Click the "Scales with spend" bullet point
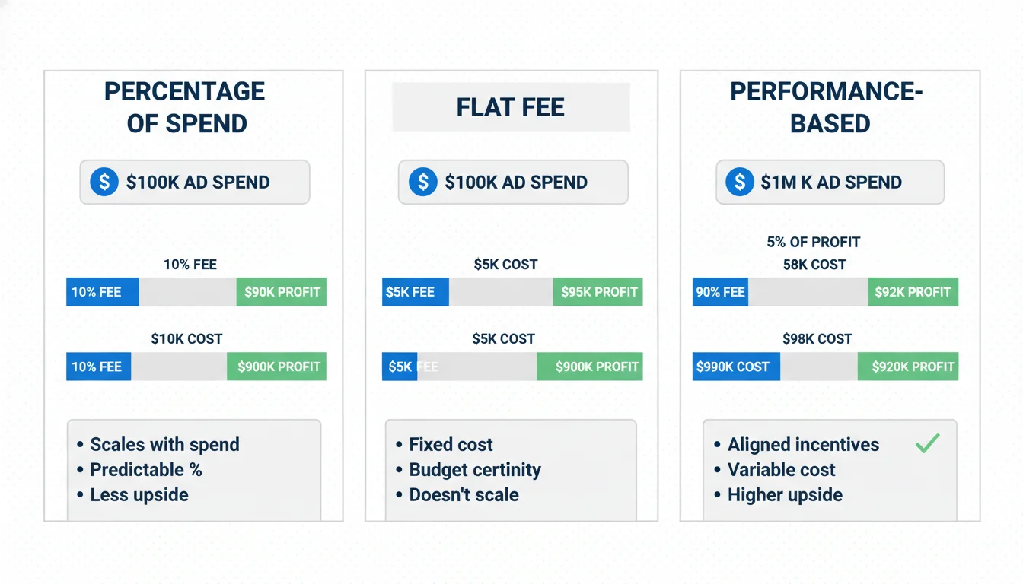This screenshot has height=584, width=1023. click(164, 445)
